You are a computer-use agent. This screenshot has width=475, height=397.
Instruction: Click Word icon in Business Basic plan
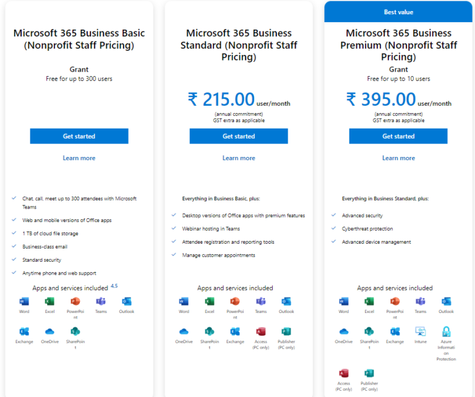pyautogui.click(x=24, y=301)
